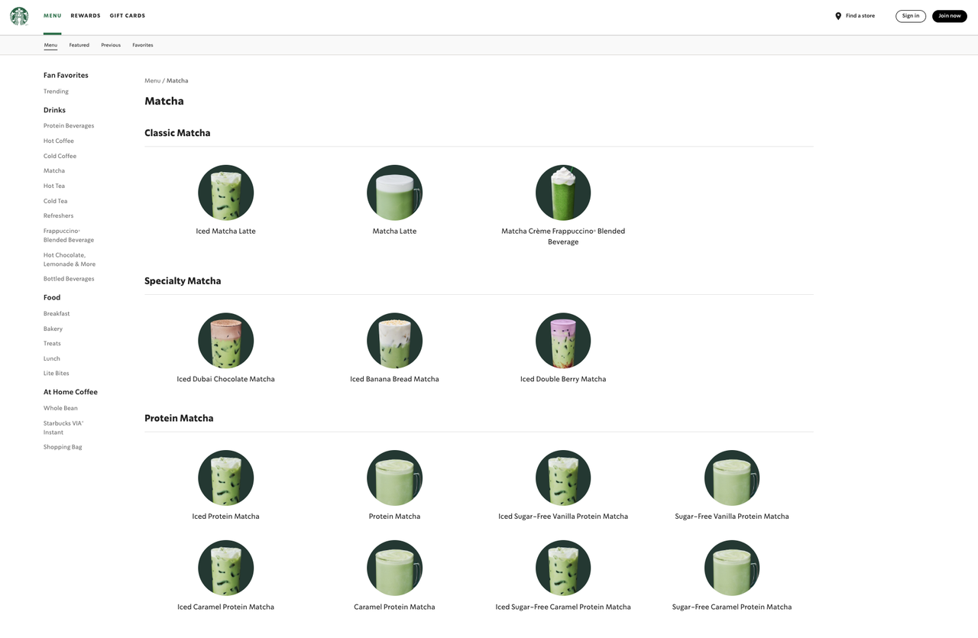The width and height of the screenshot is (978, 638).
Task: Click Sugar-Free Vanilla Protein Matcha label
Action: pyautogui.click(x=732, y=517)
